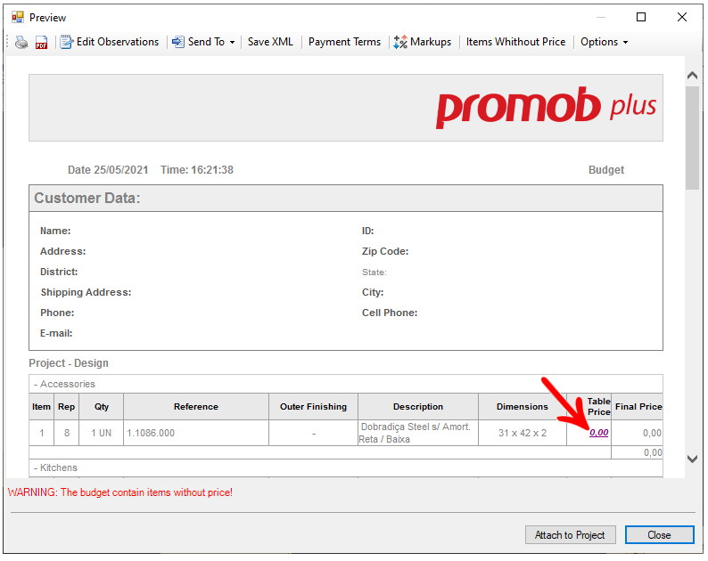Export budget using PDF icon
Viewport: 708px width, 561px height.
click(42, 43)
